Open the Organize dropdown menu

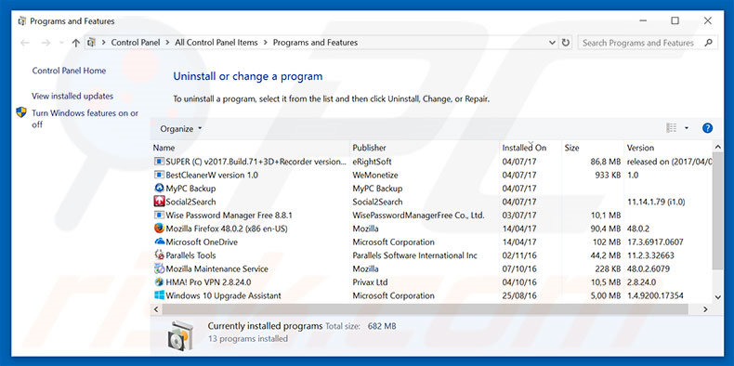click(x=180, y=129)
